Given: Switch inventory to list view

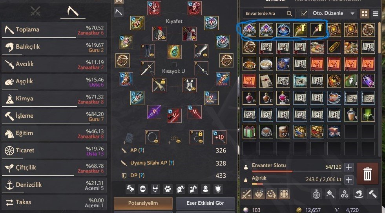Looking at the screenshot, I should (376, 14).
